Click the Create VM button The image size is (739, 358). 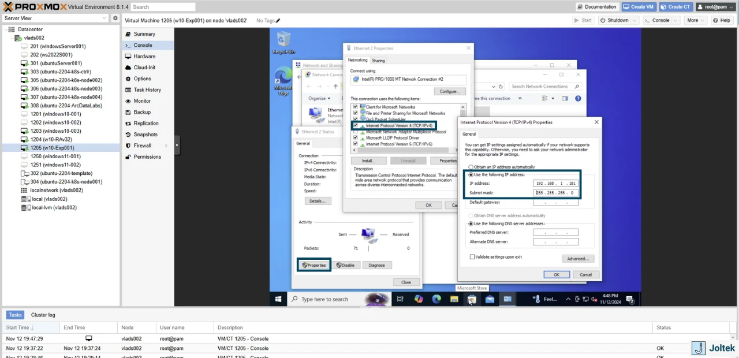pyautogui.click(x=639, y=7)
